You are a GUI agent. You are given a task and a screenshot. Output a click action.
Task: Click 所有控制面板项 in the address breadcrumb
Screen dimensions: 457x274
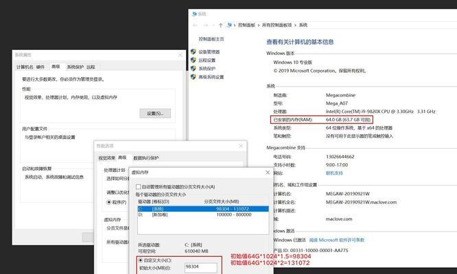pos(277,25)
